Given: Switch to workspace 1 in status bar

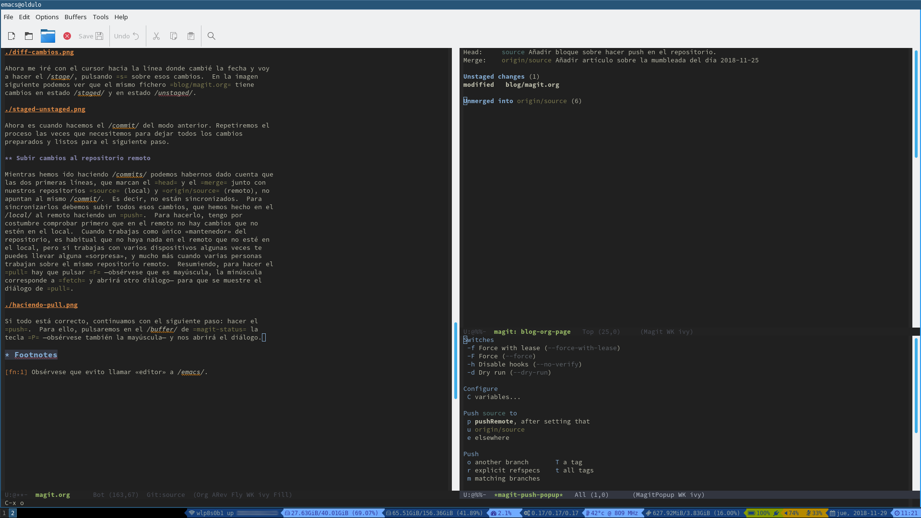Looking at the screenshot, I should tap(4, 513).
